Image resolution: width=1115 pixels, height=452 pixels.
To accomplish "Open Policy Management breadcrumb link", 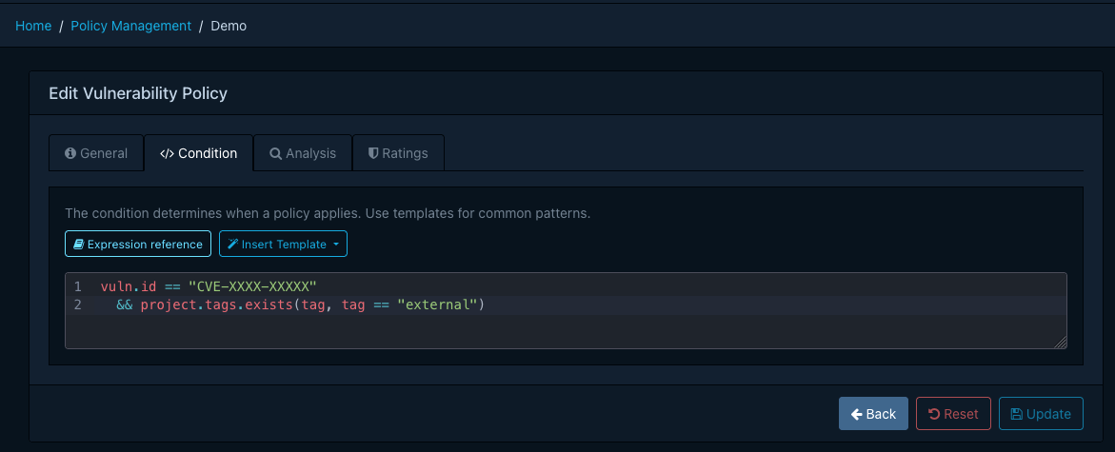I will [x=130, y=26].
